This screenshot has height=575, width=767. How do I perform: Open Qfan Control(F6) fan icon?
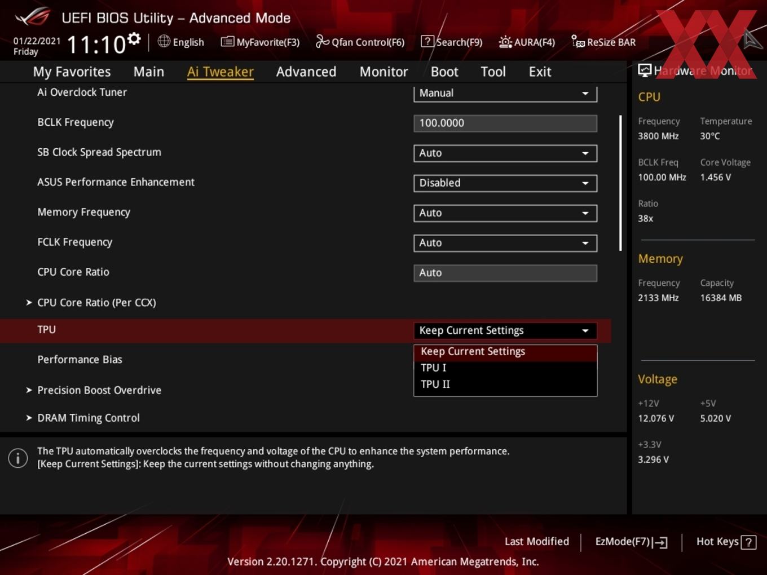point(322,41)
